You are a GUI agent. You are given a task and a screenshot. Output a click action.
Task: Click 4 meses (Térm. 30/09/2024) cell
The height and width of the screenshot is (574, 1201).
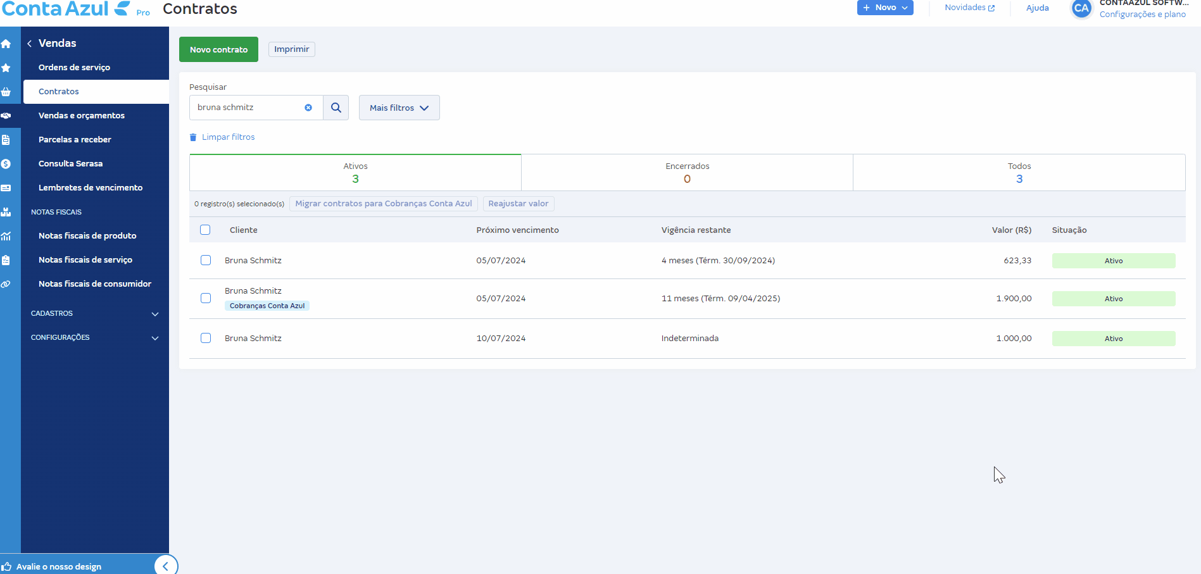pyautogui.click(x=718, y=261)
